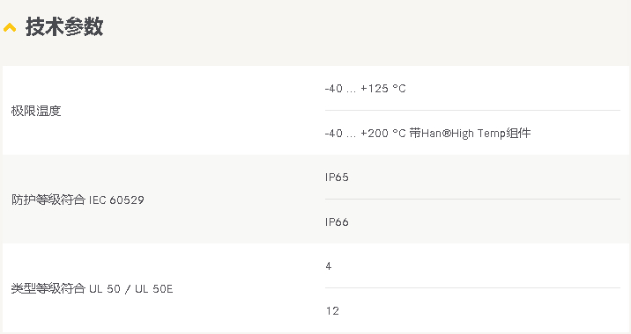Click the IP66 value

tap(337, 222)
